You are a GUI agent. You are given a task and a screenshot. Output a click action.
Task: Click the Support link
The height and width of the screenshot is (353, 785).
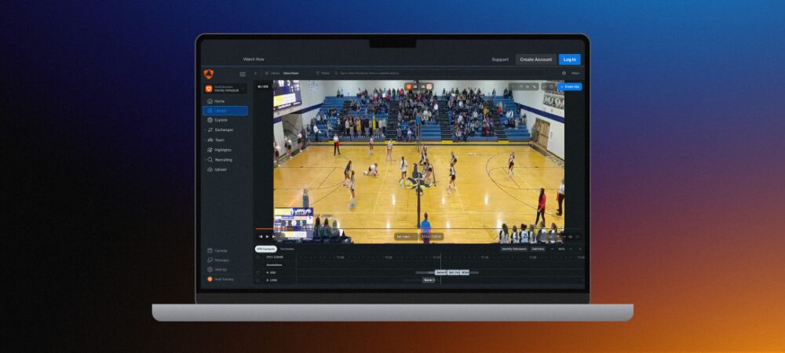(499, 60)
